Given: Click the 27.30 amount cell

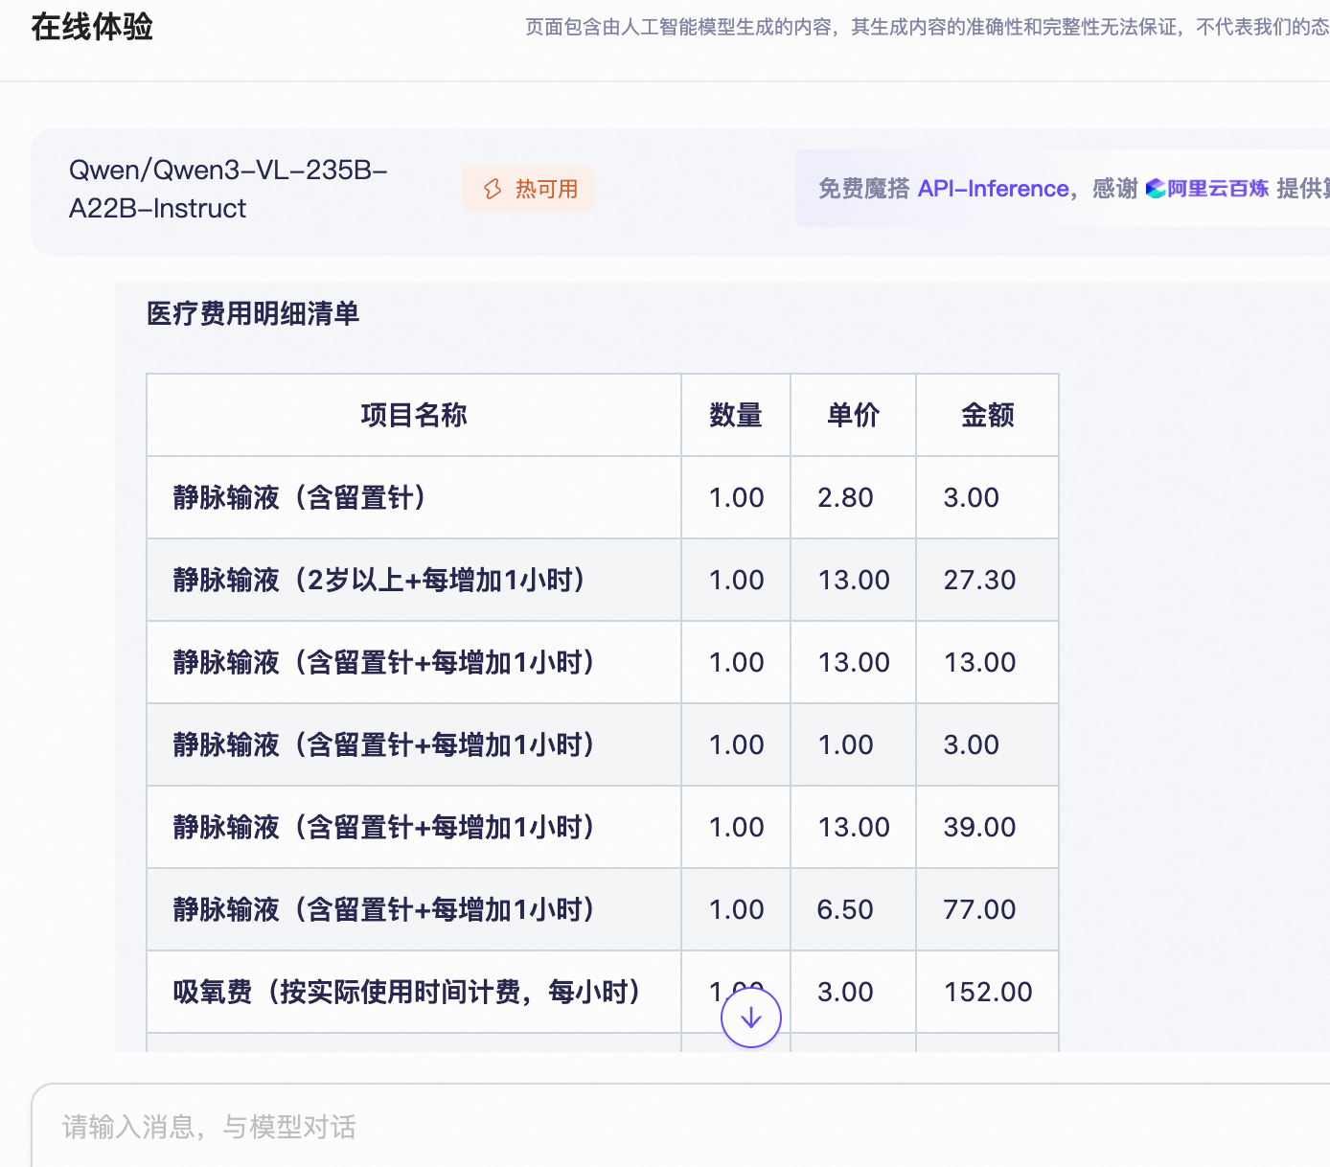Looking at the screenshot, I should (979, 580).
